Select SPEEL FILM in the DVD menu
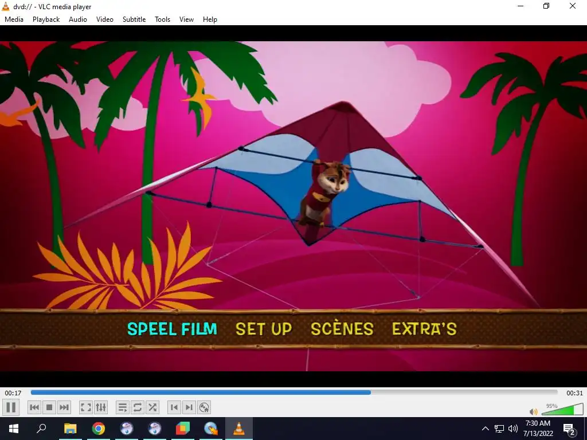587x440 pixels. [172, 329]
